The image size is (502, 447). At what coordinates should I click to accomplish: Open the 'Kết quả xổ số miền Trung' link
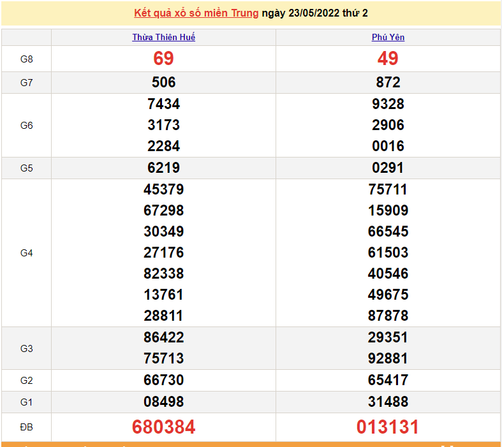(196, 13)
